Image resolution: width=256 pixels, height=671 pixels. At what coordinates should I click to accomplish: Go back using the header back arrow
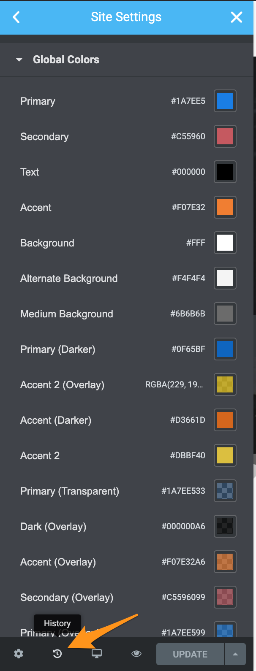pos(16,17)
